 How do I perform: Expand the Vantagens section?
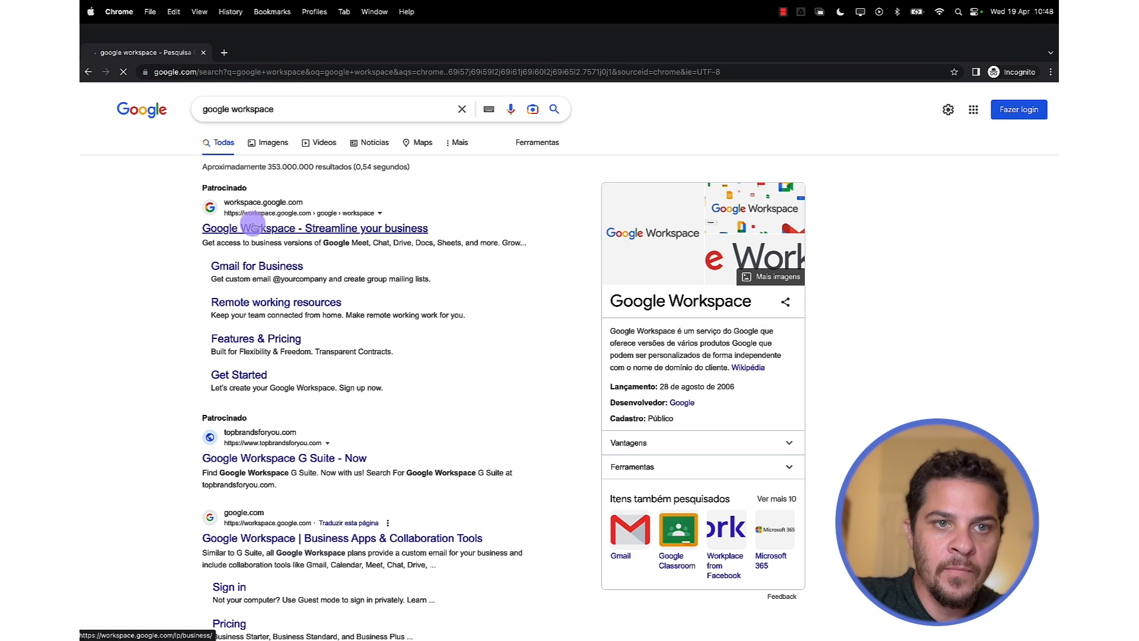(x=703, y=443)
